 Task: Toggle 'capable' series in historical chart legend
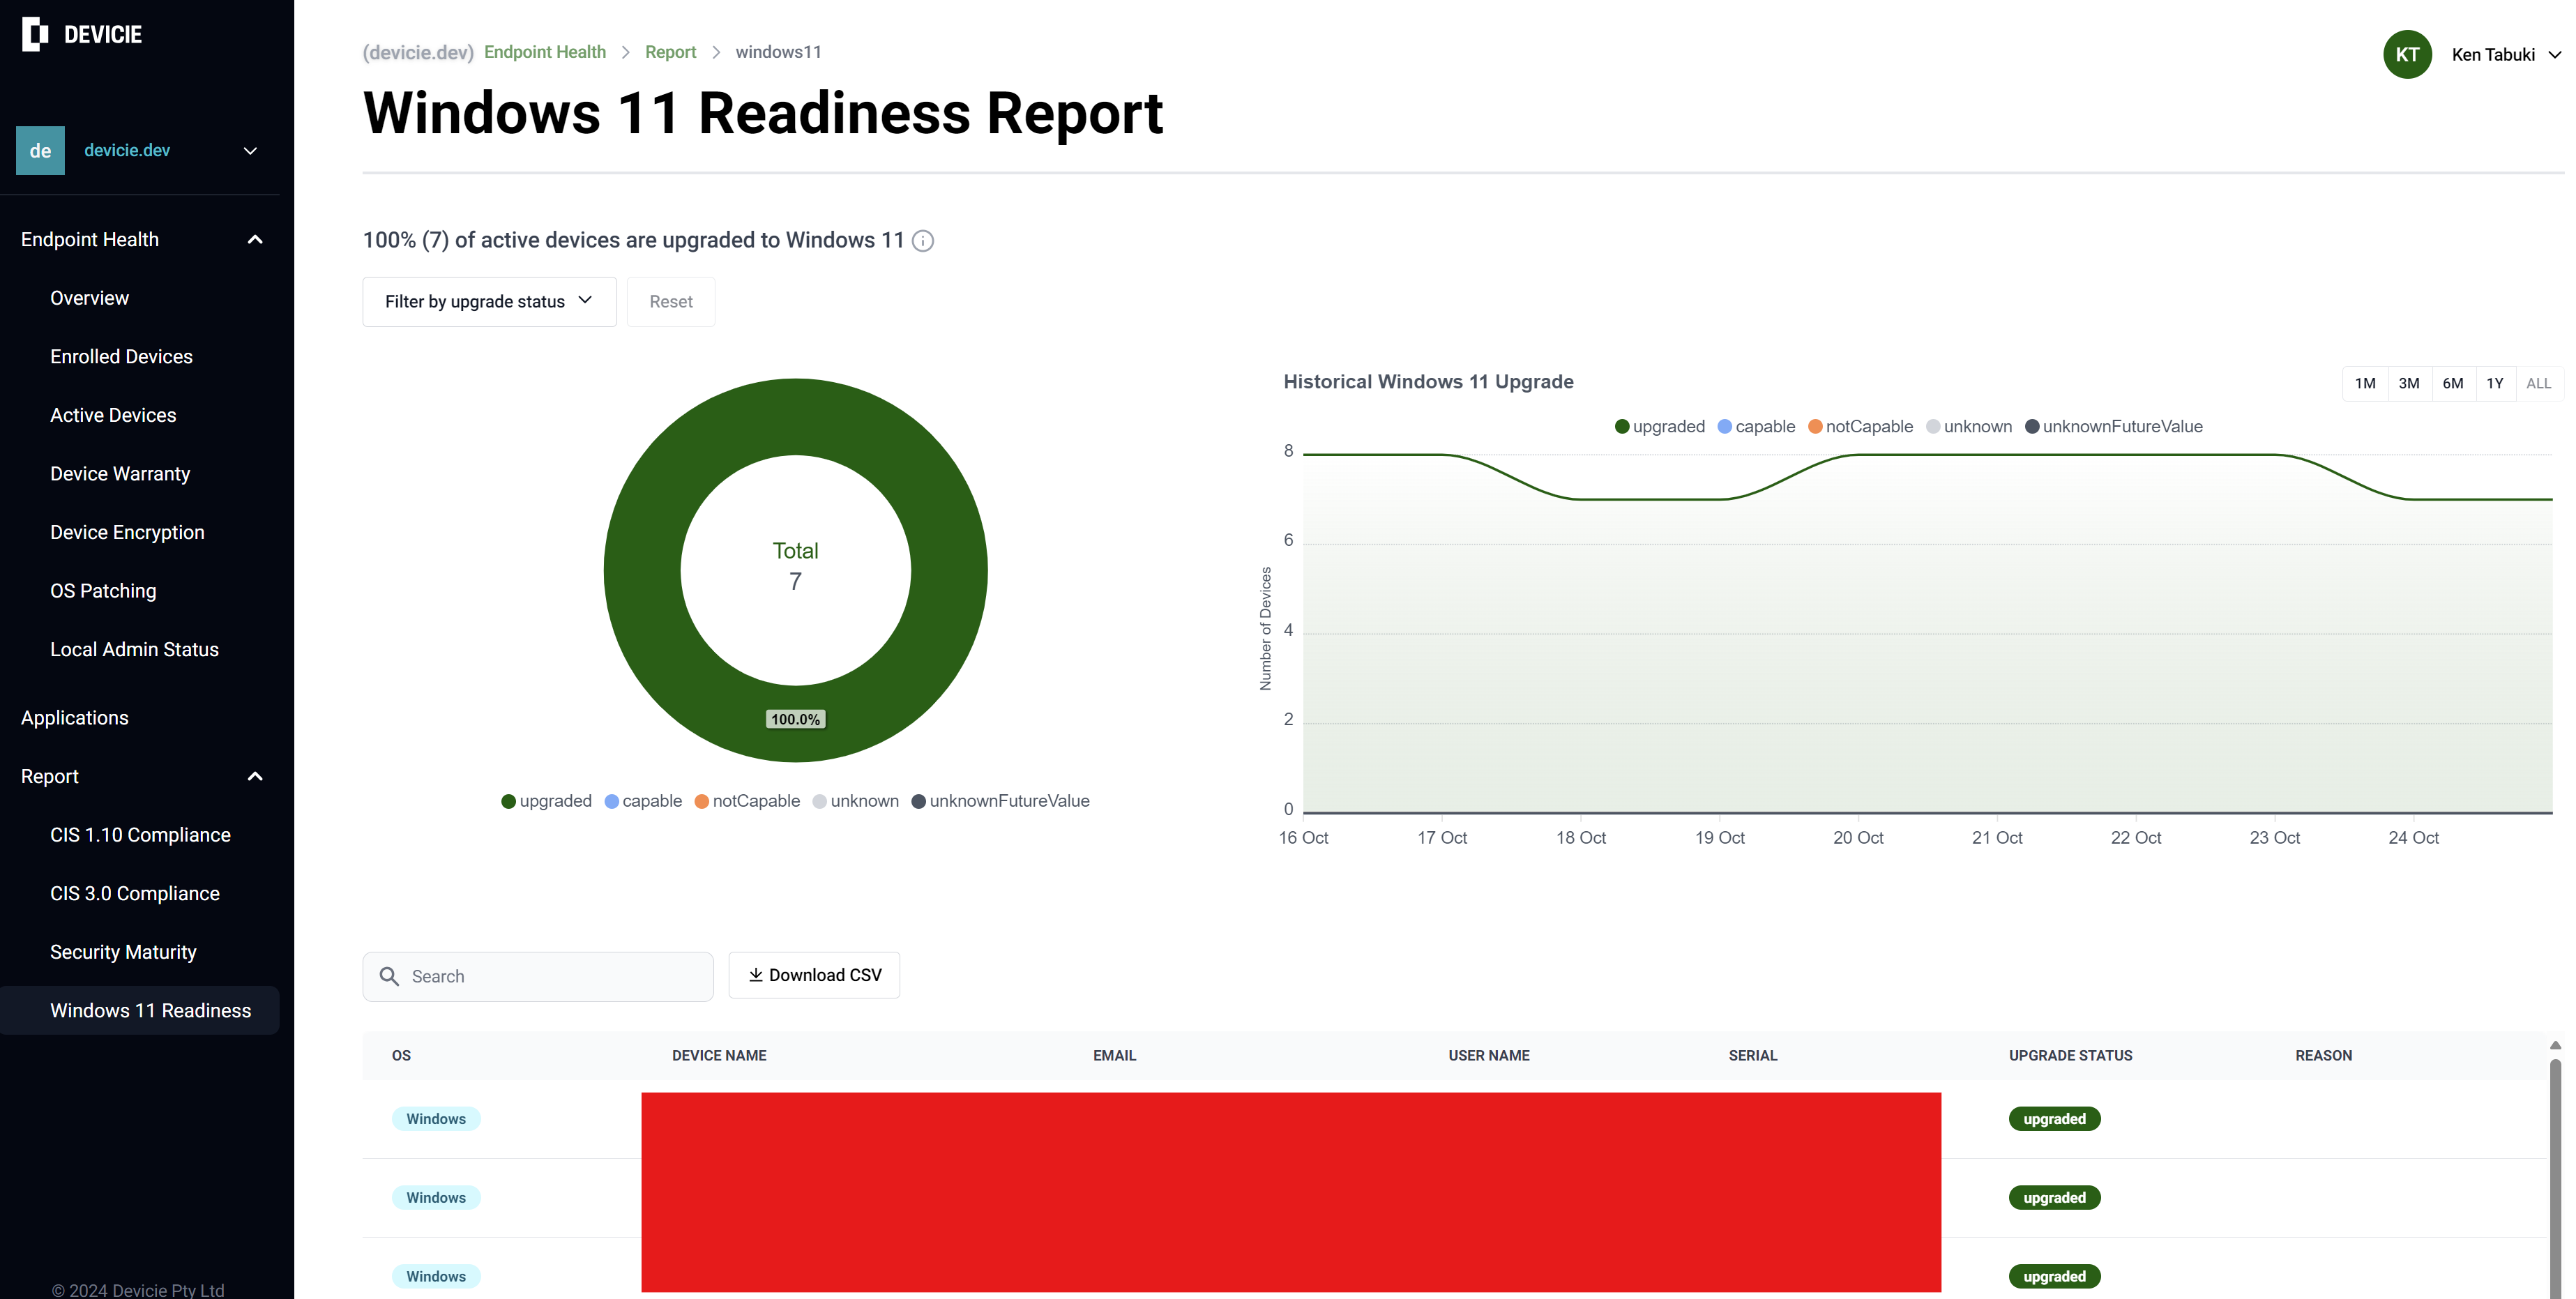point(1757,427)
